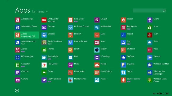Open the MP3jam icon
172x96 pixels.
click(x=97, y=20)
